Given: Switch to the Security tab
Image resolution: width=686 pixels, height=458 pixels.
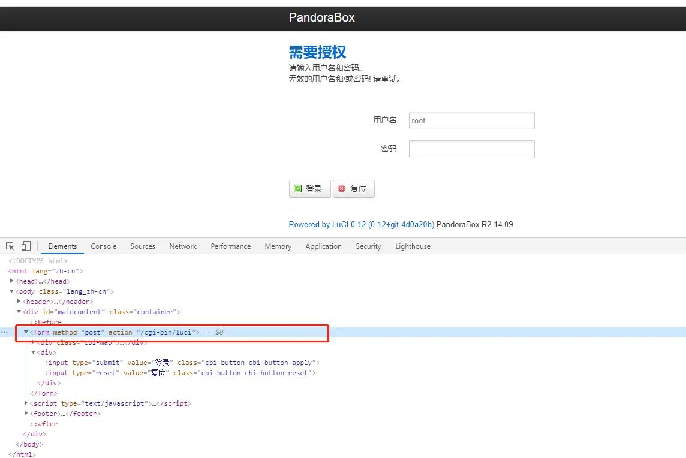Looking at the screenshot, I should tap(368, 246).
